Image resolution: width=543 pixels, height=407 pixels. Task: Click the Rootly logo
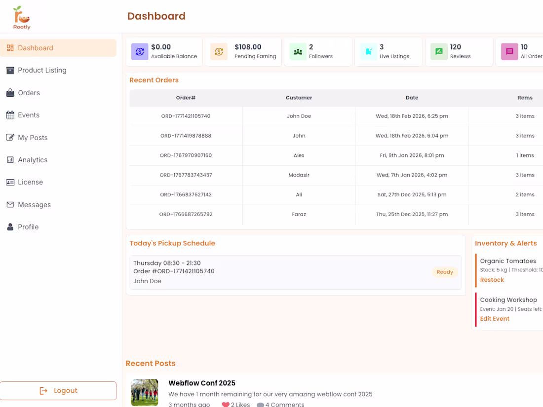(21, 18)
